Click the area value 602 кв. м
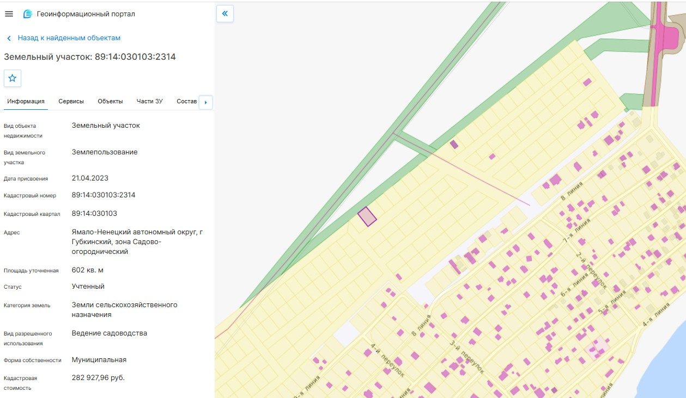Viewport: 686px width, 398px height. coord(88,270)
